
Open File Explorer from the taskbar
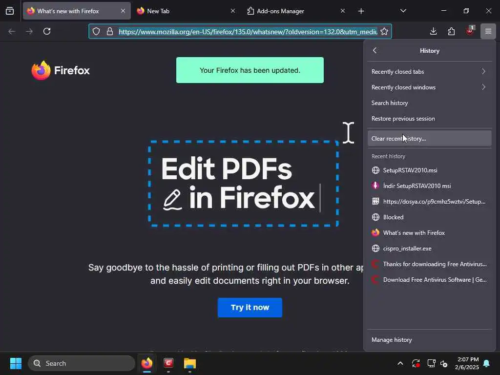[190, 363]
